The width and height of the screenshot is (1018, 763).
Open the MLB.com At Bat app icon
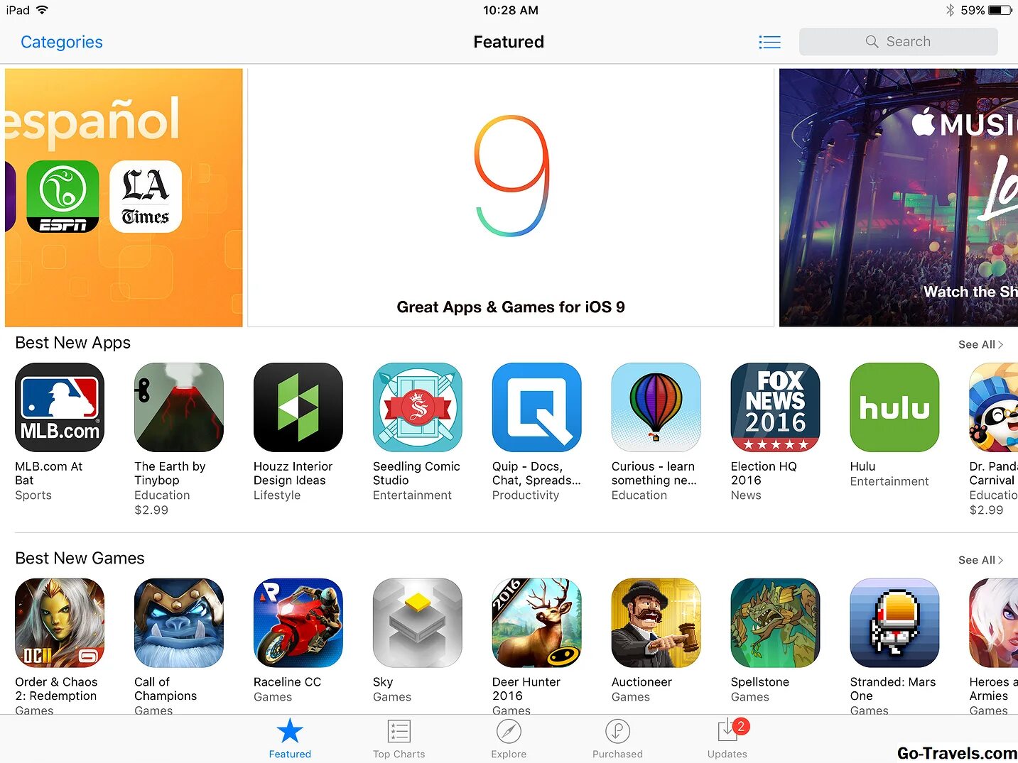coord(60,407)
